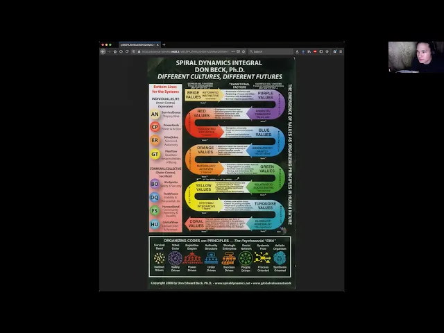The image size is (444, 333).
Task: Click the FS circle in the Bottom Lines column
Action: [154, 211]
